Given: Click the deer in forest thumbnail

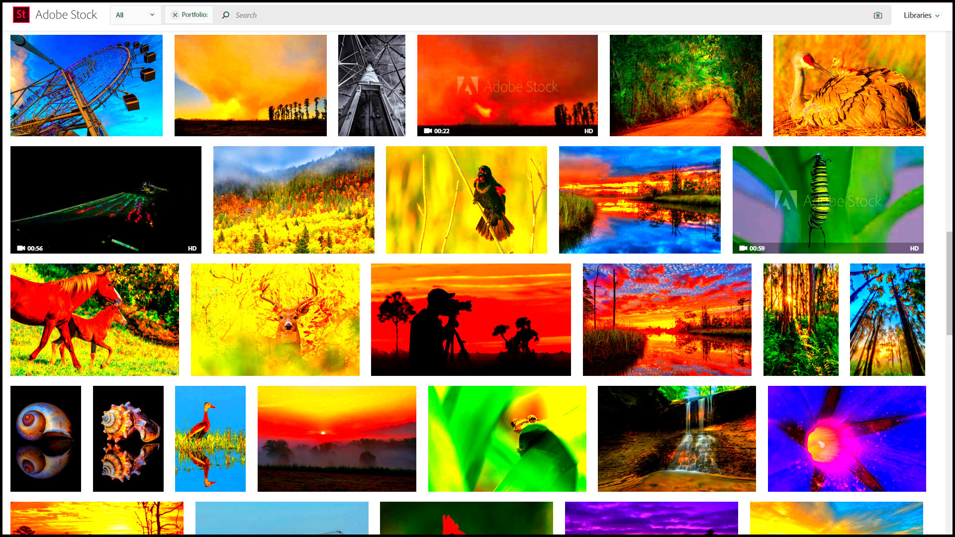Looking at the screenshot, I should [x=274, y=319].
